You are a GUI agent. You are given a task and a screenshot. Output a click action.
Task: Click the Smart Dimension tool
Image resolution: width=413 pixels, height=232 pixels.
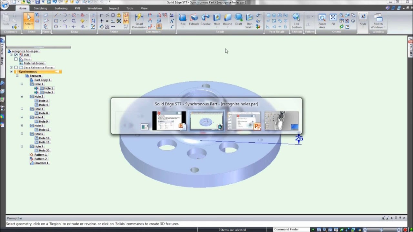[139, 21]
